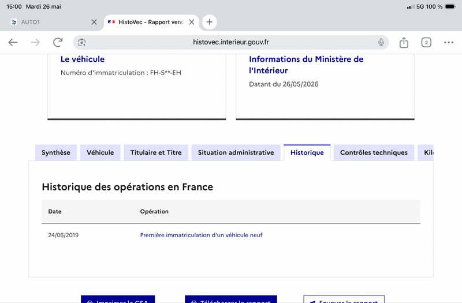This screenshot has height=303, width=462.
Task: View the Contrôles techniques tab
Action: tap(374, 152)
